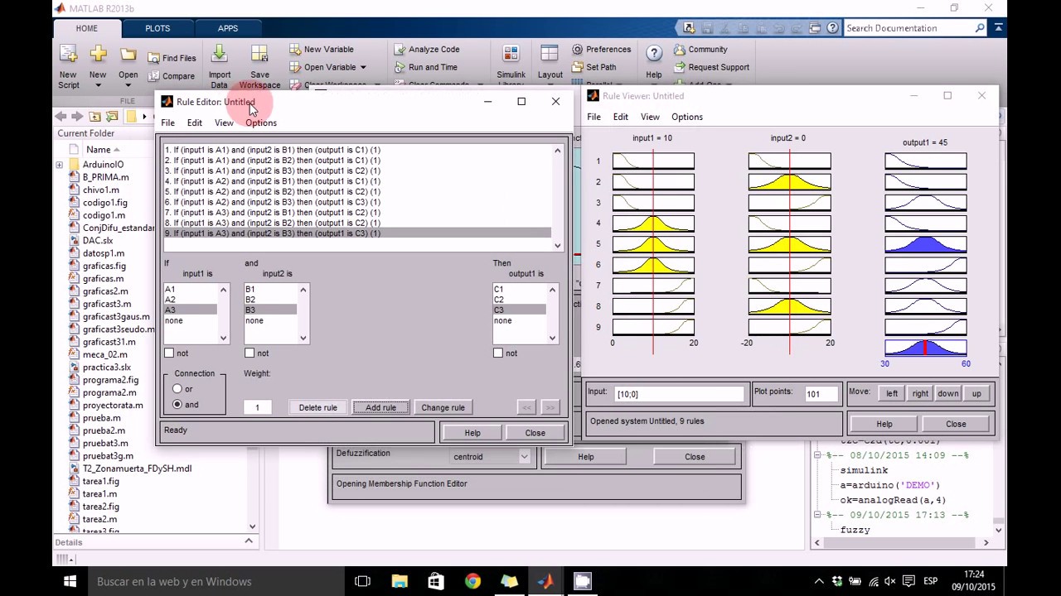Move Rule Viewer plots left
Viewport: 1061px width, 596px height.
(x=892, y=394)
